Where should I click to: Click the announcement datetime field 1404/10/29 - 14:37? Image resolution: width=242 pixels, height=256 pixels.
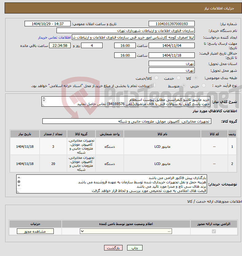(x=48, y=24)
